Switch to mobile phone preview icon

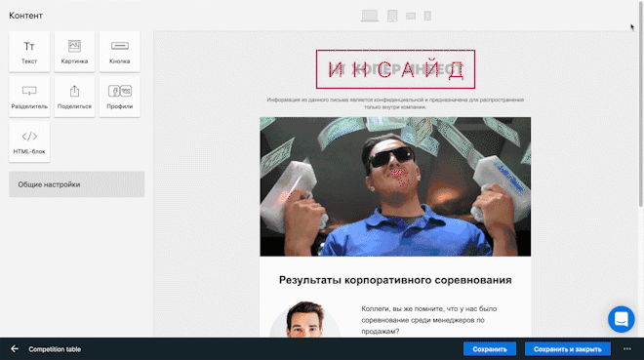click(x=427, y=16)
